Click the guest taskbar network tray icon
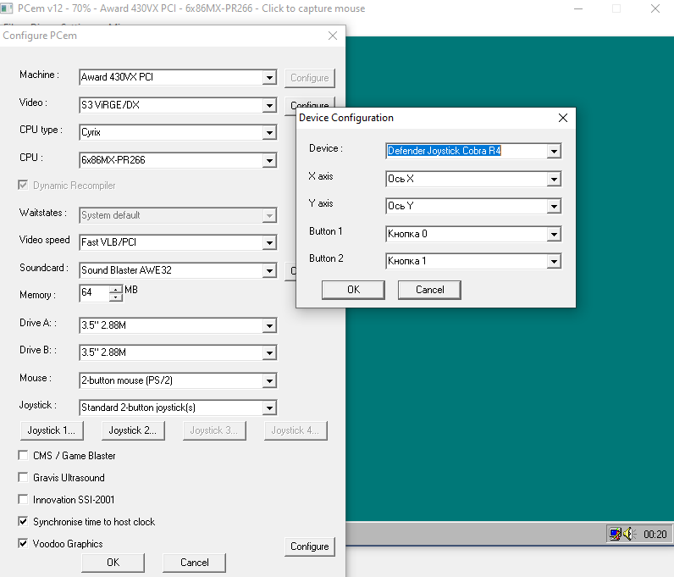This screenshot has height=577, width=674. tap(615, 534)
